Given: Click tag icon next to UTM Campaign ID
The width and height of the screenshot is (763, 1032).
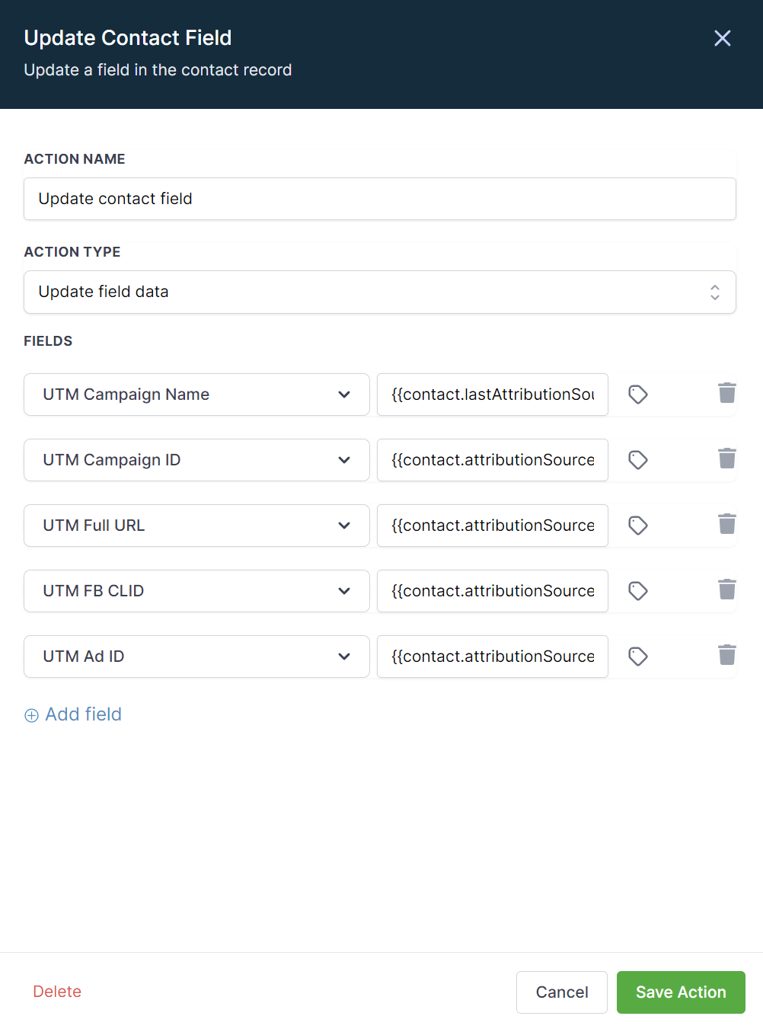Looking at the screenshot, I should (x=638, y=460).
